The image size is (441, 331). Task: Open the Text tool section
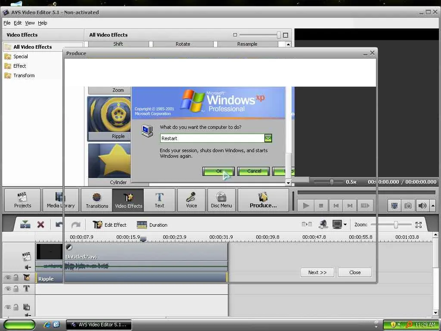click(159, 200)
